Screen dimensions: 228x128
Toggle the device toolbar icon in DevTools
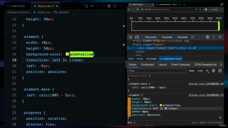coord(137,37)
